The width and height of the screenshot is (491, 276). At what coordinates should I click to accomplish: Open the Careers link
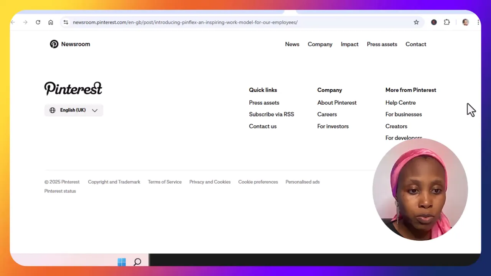327,114
